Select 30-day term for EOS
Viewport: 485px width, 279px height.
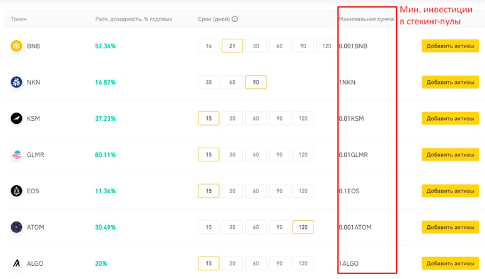[x=232, y=191]
